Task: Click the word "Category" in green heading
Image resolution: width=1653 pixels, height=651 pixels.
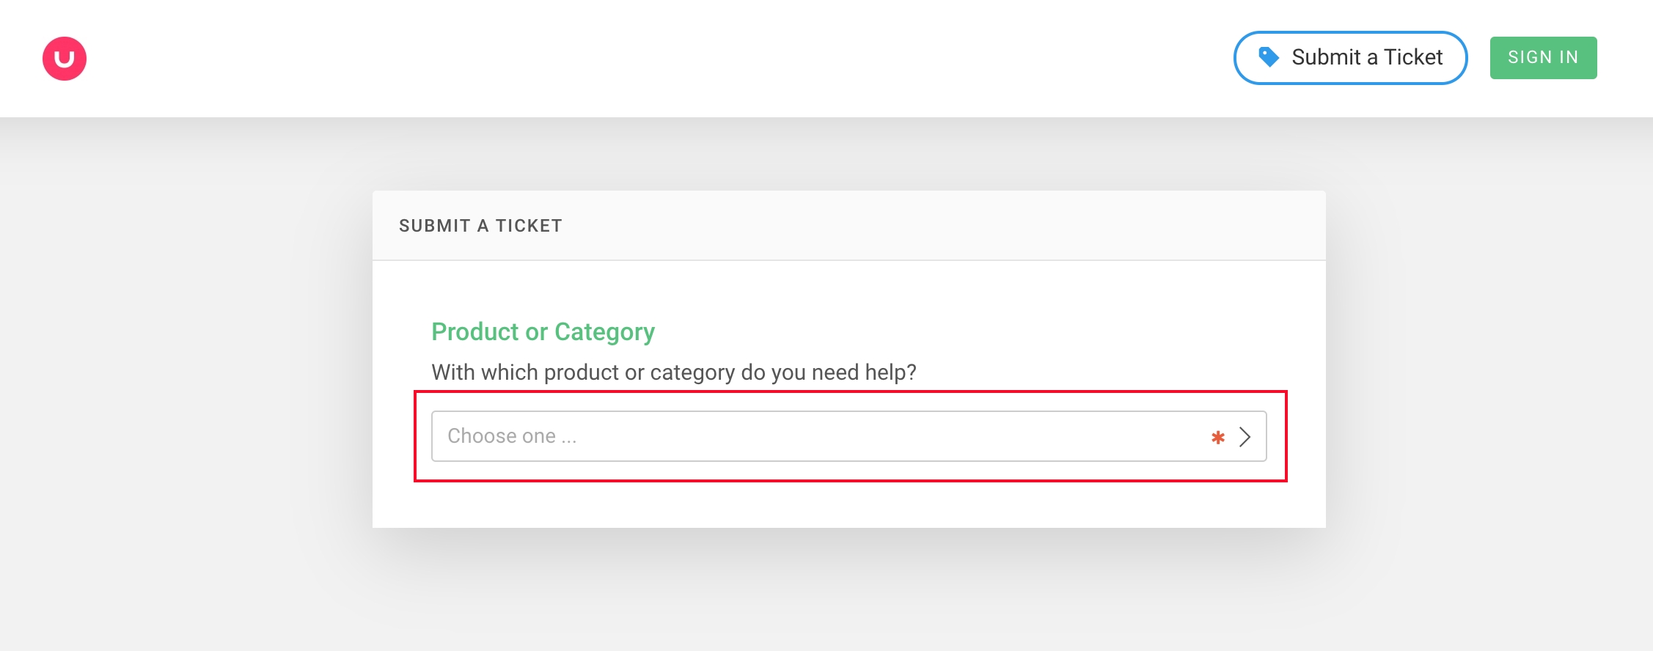Action: tap(604, 331)
